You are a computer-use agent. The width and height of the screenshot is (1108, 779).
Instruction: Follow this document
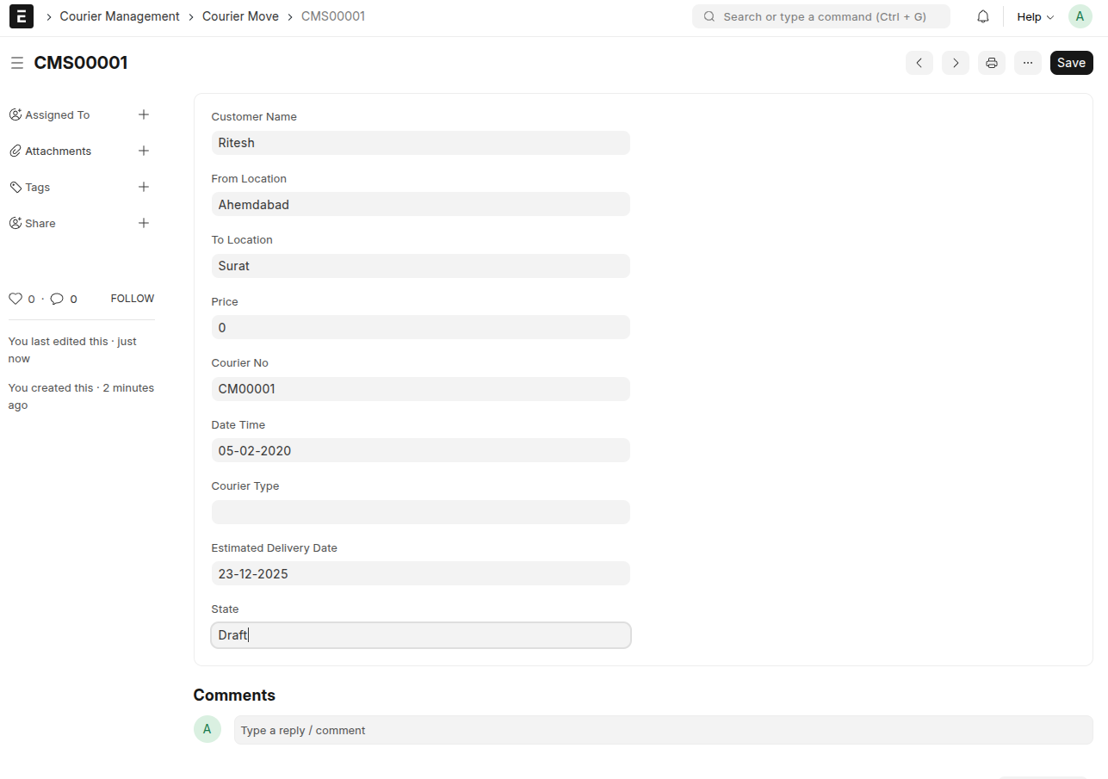[x=133, y=299]
